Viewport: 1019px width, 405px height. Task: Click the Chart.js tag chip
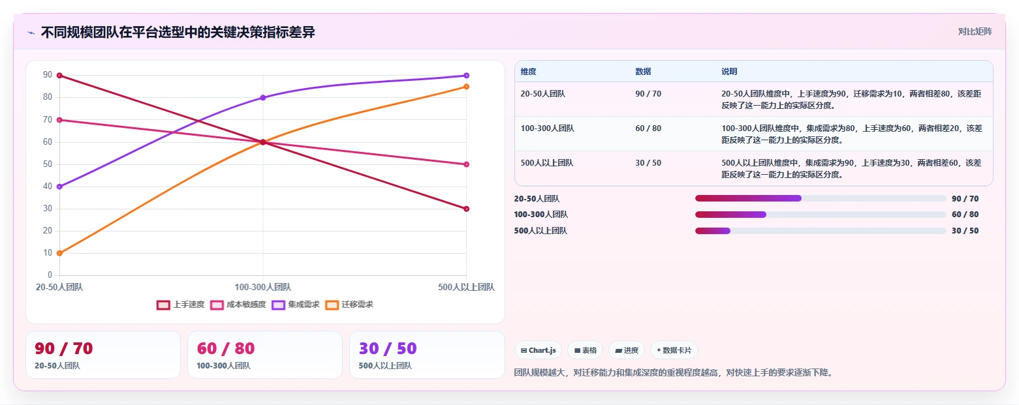point(538,350)
